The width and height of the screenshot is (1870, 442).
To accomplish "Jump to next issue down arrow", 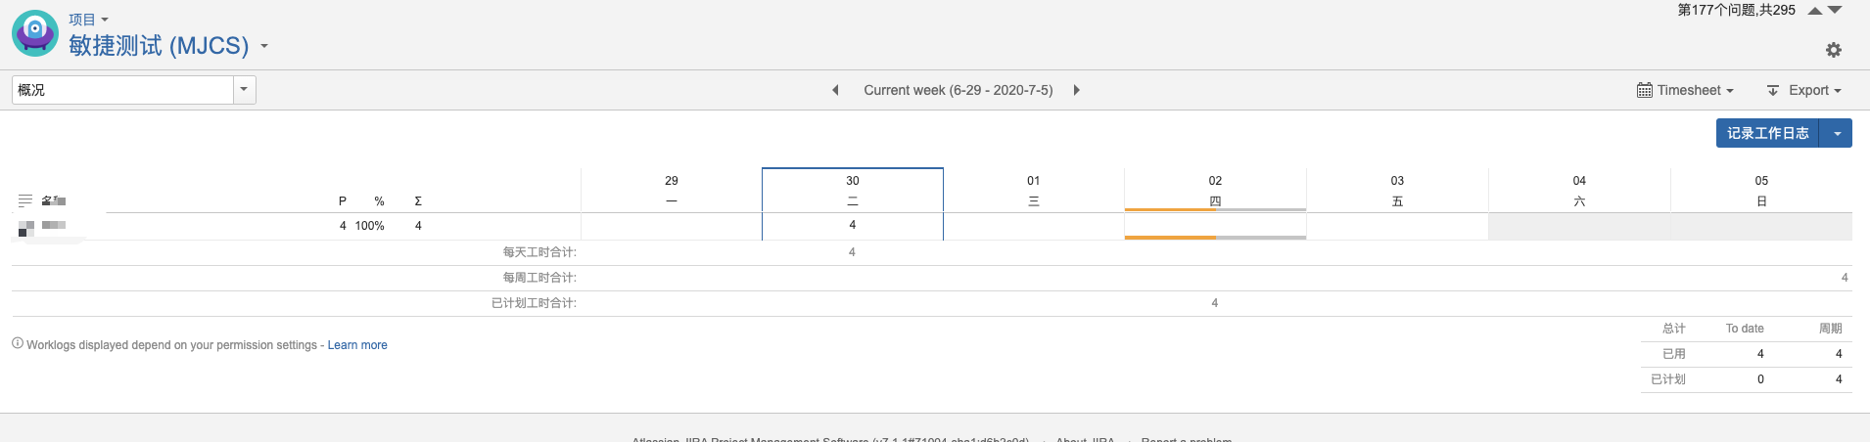I will pos(1835,11).
